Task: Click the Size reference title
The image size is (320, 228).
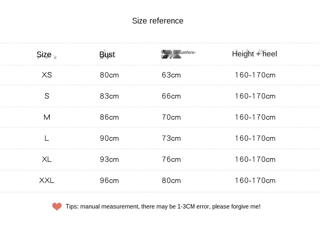Action: 158,21
